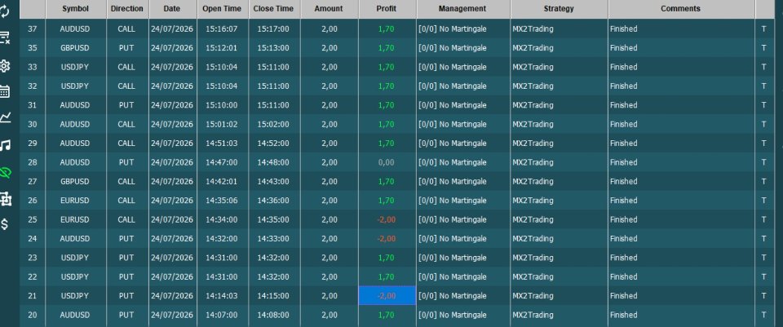Screen dimensions: 783x327
Task: Click USDJPY symbol in row 32
Action: (75, 86)
